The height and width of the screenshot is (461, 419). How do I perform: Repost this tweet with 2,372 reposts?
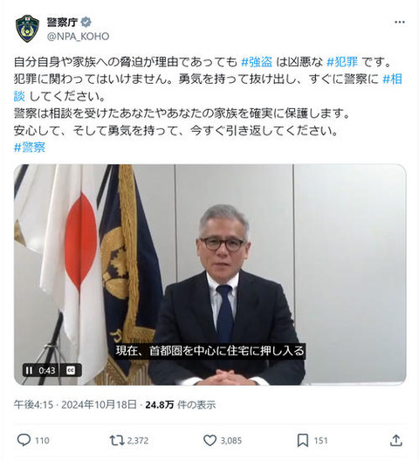117,440
